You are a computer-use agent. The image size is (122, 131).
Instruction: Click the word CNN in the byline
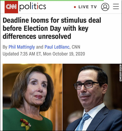(x=76, y=47)
